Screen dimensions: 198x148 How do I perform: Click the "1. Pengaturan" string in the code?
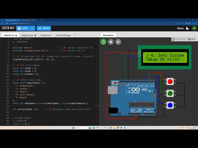click(24, 86)
